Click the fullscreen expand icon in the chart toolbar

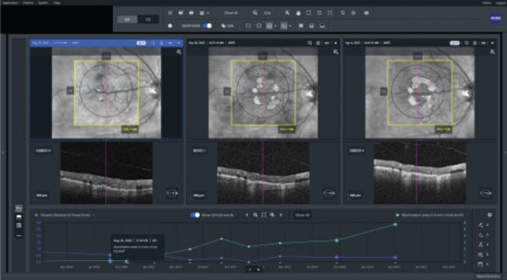pyautogui.click(x=264, y=215)
